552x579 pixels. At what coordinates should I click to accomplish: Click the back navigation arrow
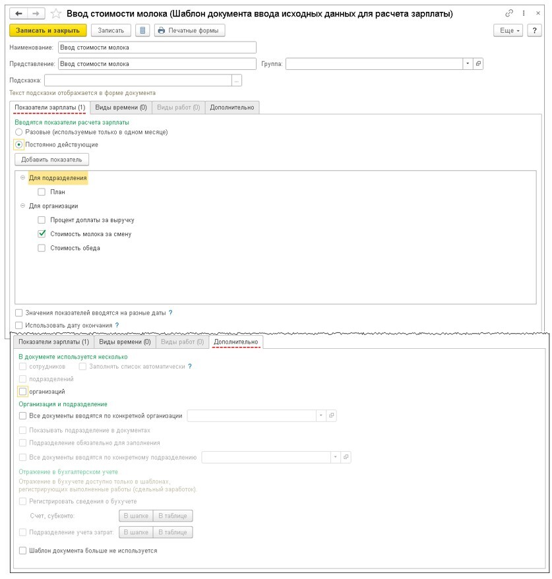(18, 13)
